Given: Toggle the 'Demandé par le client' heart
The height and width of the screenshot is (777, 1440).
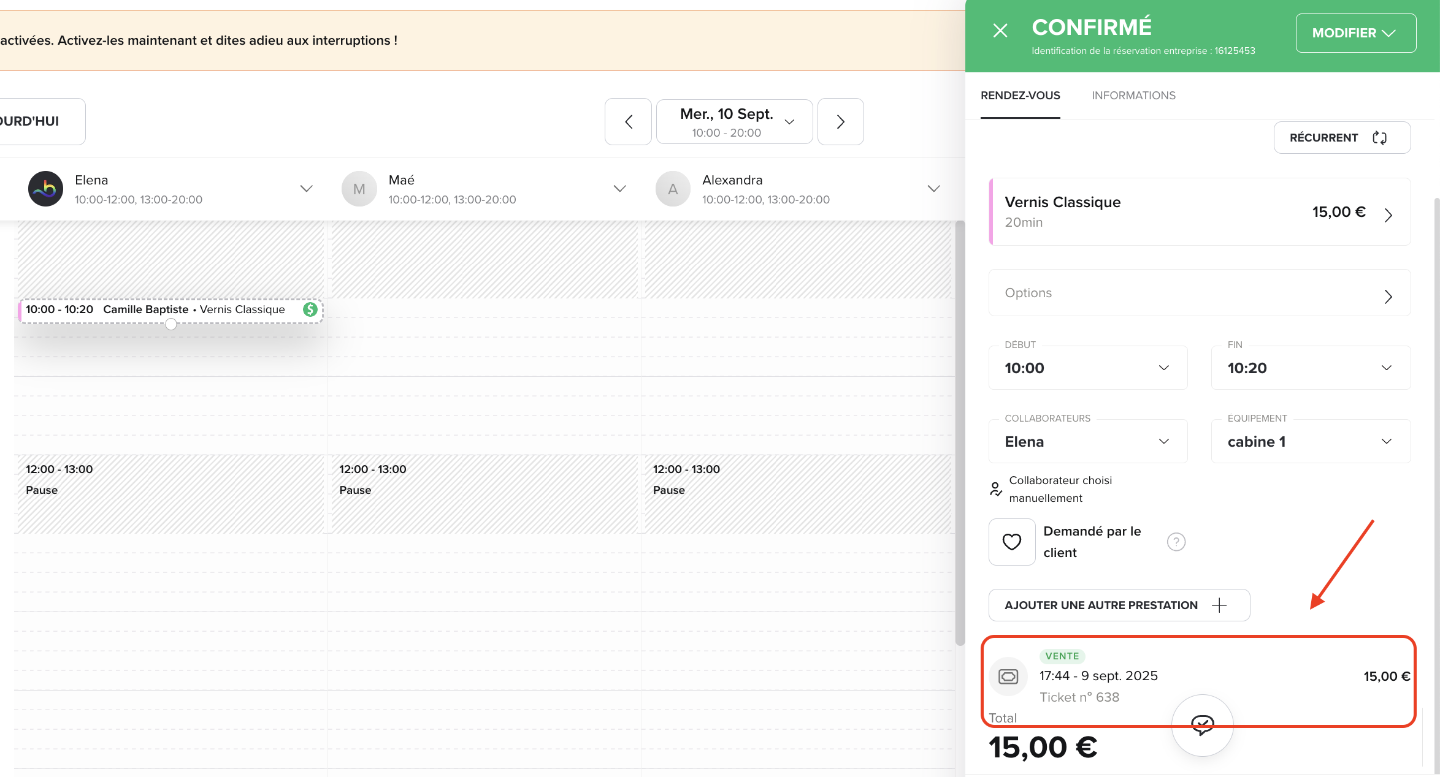Looking at the screenshot, I should pos(1012,542).
